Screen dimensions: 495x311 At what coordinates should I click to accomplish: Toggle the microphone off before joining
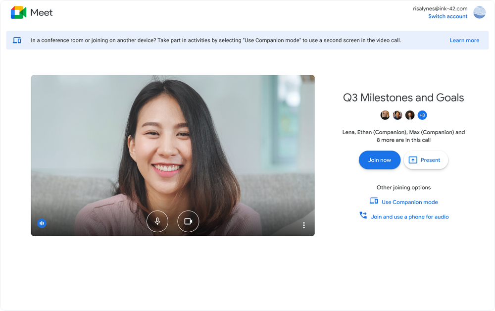tap(157, 221)
